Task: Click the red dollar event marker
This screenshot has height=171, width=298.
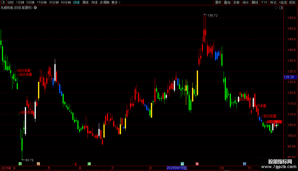Action: click(x=76, y=164)
